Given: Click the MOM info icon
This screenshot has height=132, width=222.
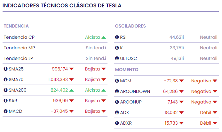Looking at the screenshot, I should pos(117,81).
